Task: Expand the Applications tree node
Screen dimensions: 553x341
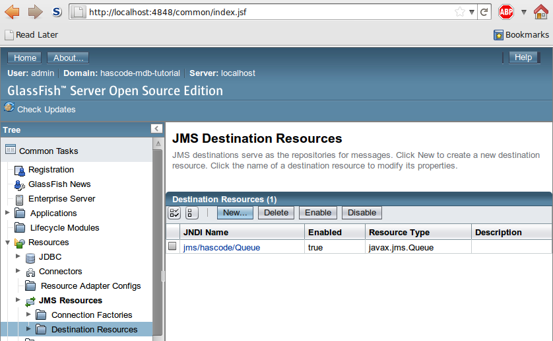Action: tap(7, 212)
